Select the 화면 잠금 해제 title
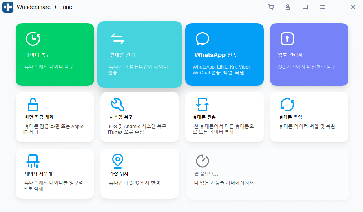The height and width of the screenshot is (212, 363). coord(39,117)
